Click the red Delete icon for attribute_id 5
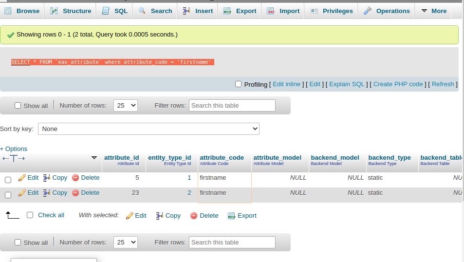 pos(75,178)
